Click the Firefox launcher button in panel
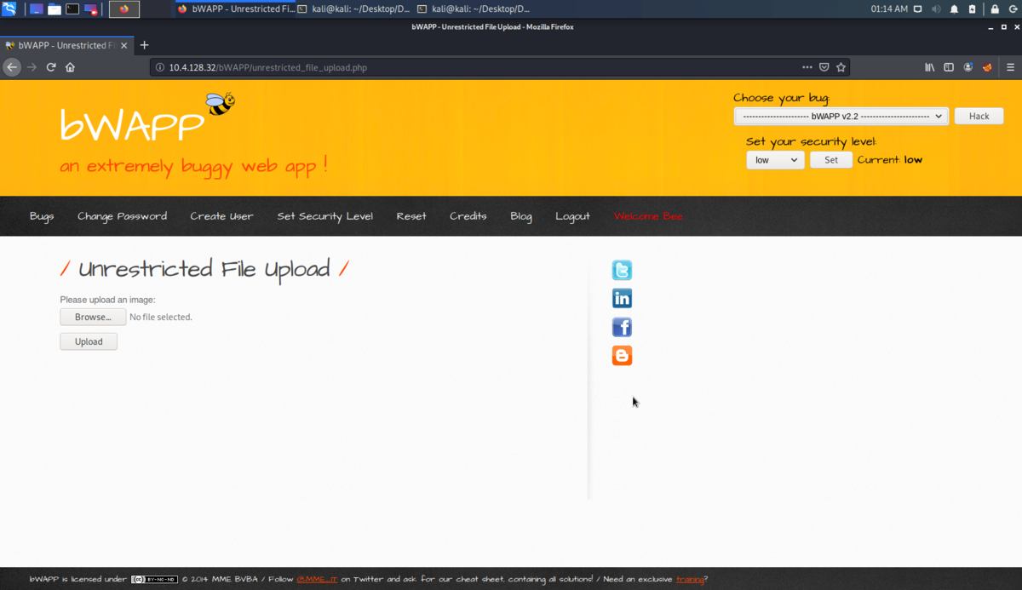 (124, 9)
